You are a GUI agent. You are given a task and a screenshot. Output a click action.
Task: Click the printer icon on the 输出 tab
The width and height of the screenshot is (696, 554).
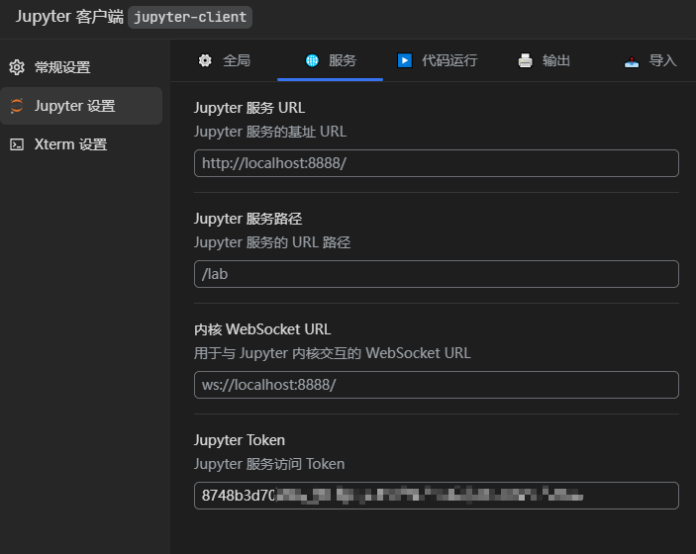point(525,60)
